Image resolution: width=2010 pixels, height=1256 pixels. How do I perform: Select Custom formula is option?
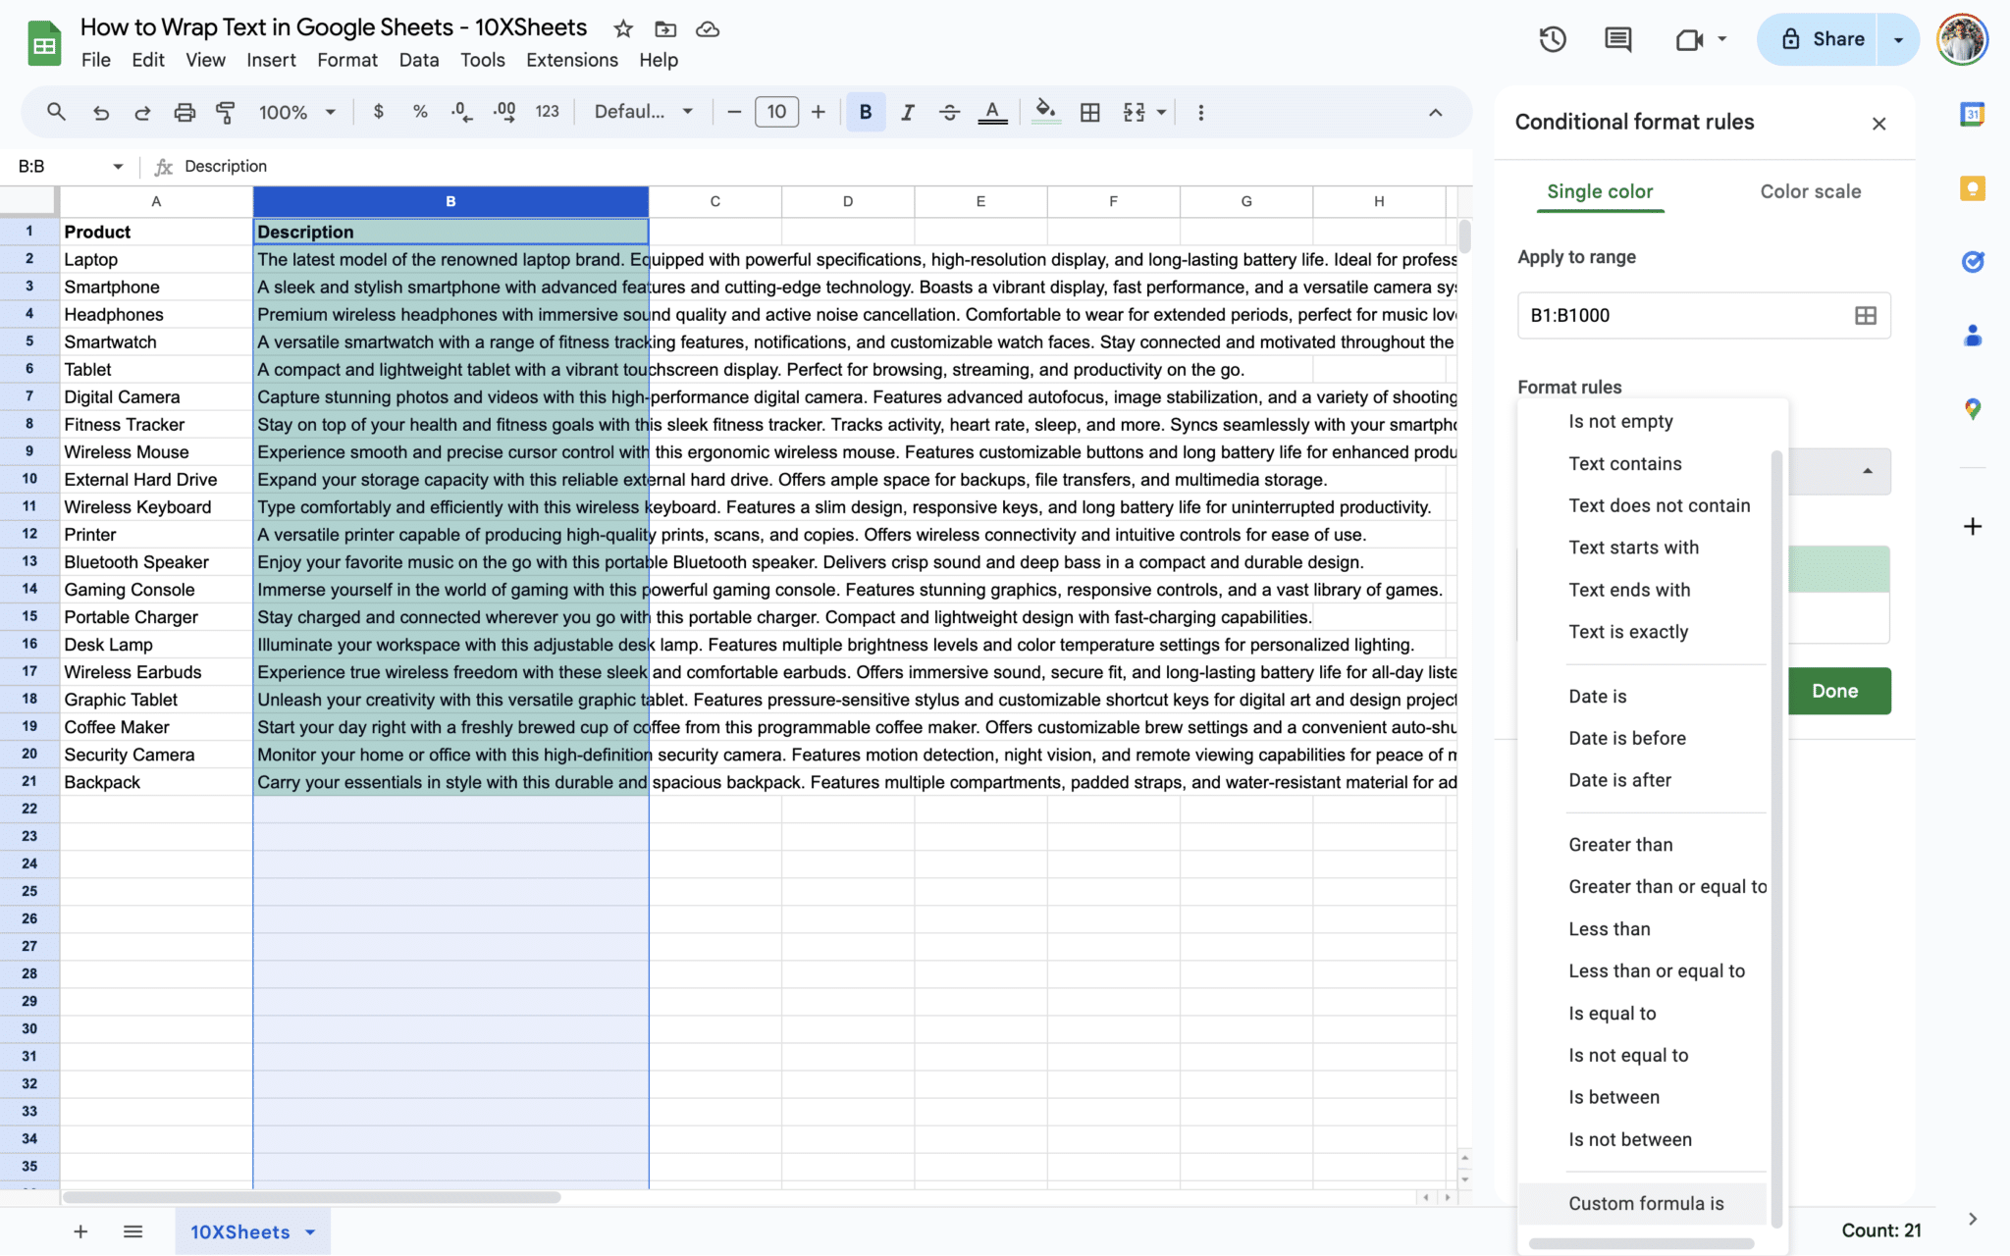[x=1646, y=1203]
